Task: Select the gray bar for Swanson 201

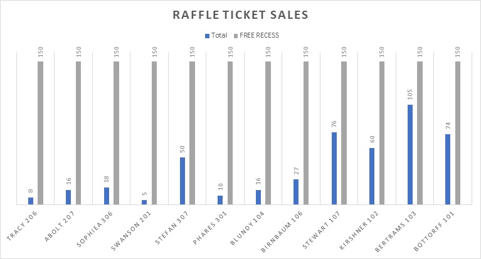Action: (154, 132)
